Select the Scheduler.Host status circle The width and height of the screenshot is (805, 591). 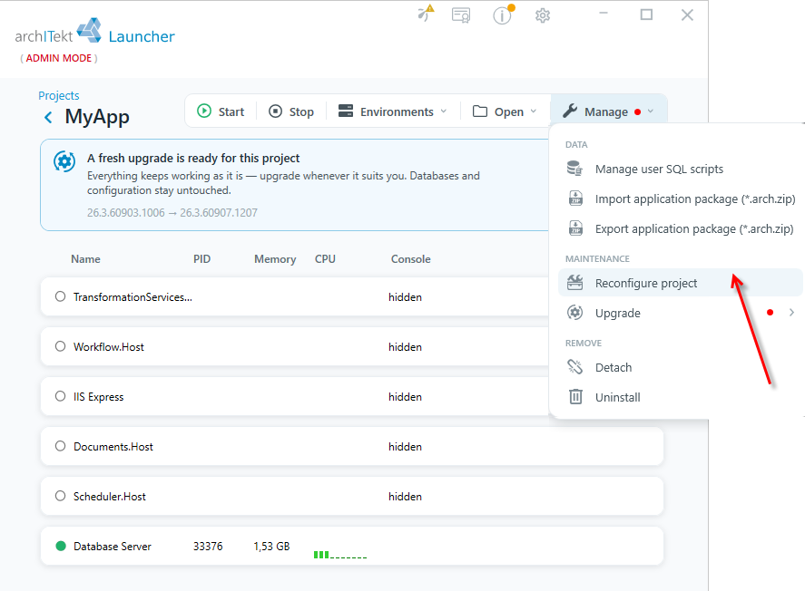click(61, 496)
